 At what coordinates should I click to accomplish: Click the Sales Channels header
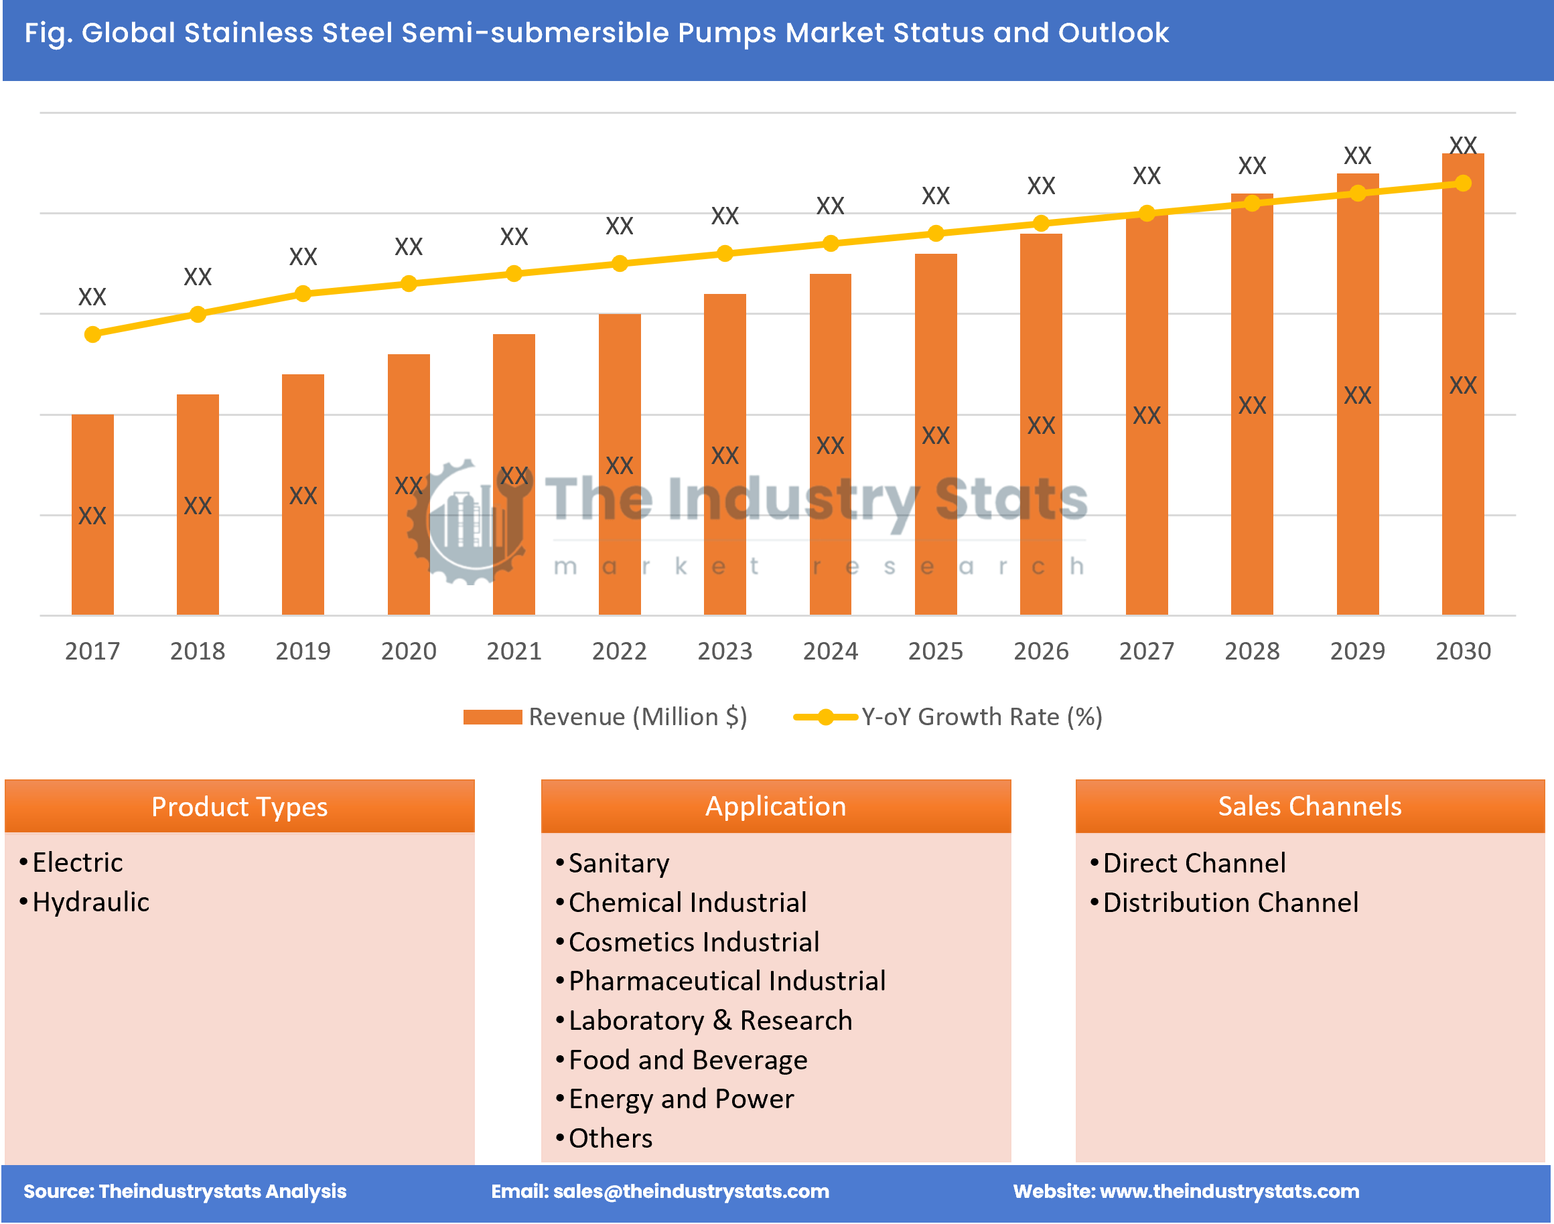[1310, 806]
